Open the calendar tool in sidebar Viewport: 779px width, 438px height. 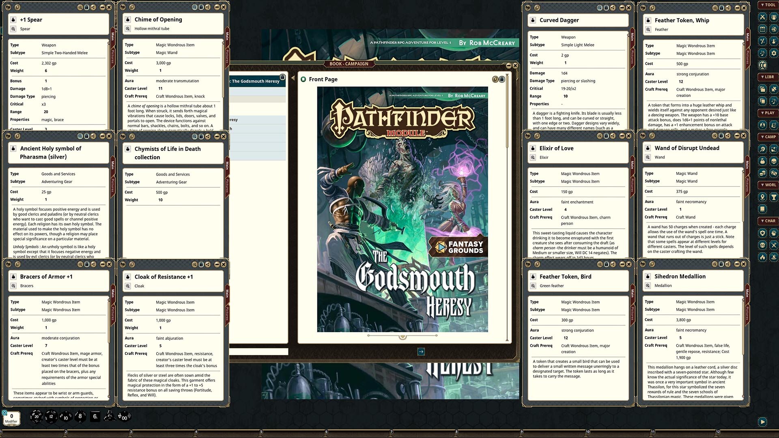[762, 29]
